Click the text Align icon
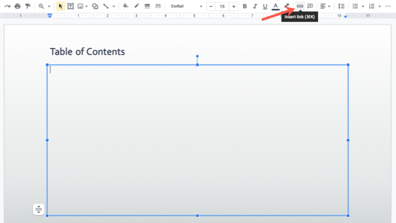The image size is (396, 223). tap(323, 6)
